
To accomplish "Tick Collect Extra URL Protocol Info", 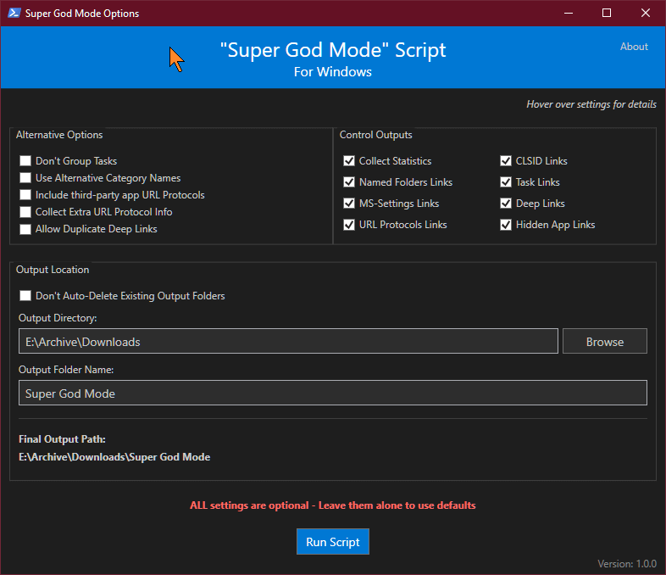I will click(25, 212).
